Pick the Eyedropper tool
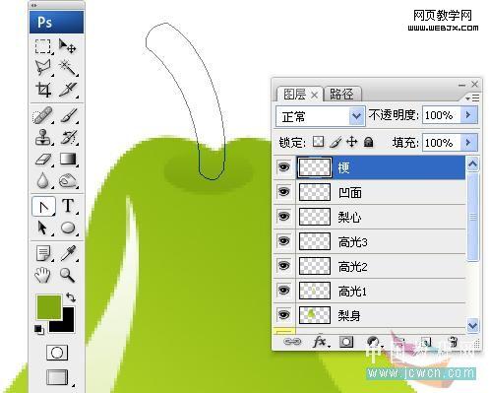The height and width of the screenshot is (393, 489). point(68,253)
